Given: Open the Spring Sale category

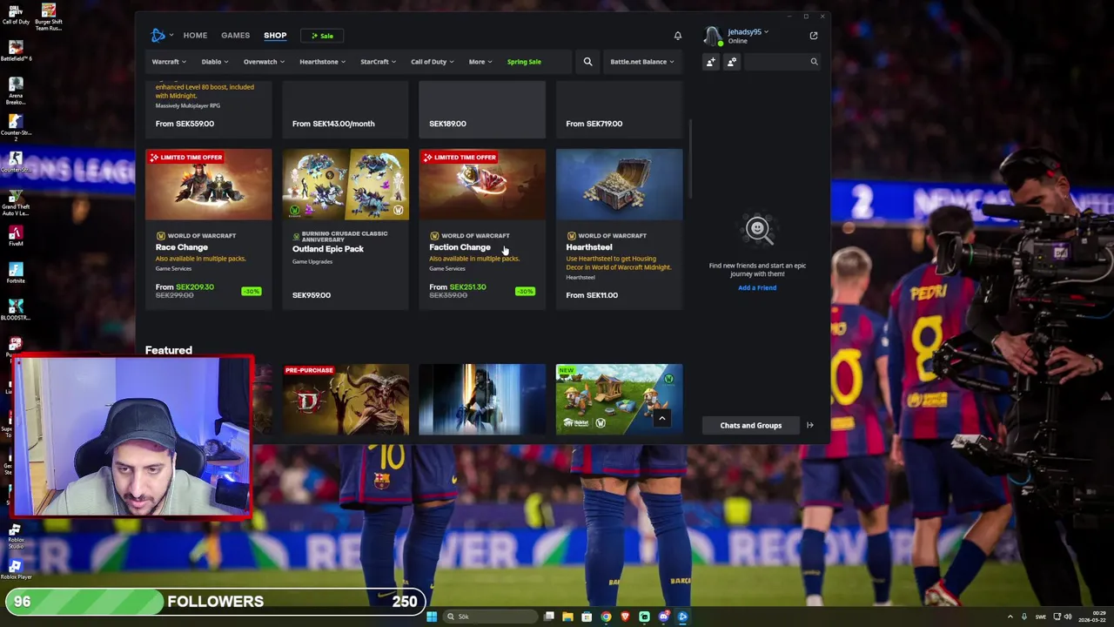Looking at the screenshot, I should tap(524, 62).
